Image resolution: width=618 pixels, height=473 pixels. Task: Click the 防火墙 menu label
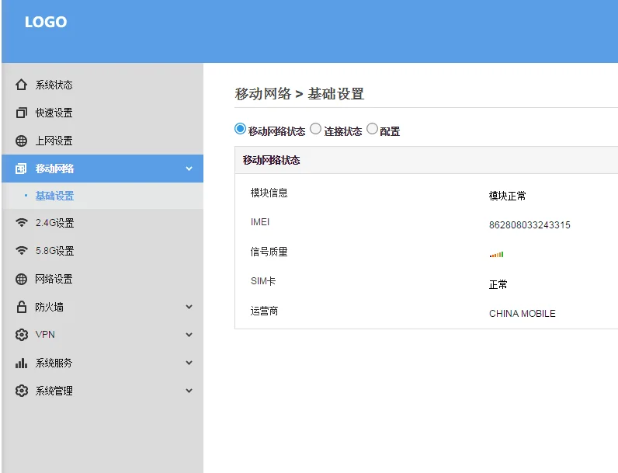click(x=49, y=307)
